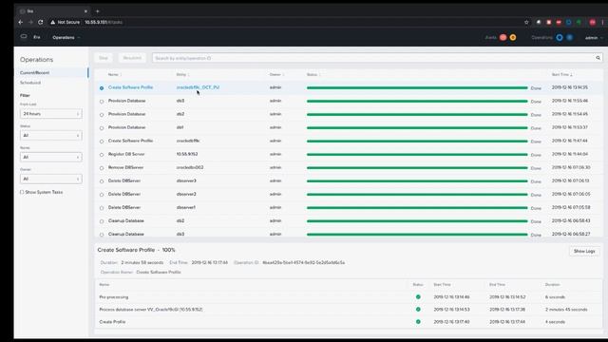Reload the page with the refresh icon
Viewport: 608px width, 342px height.
coord(41,22)
